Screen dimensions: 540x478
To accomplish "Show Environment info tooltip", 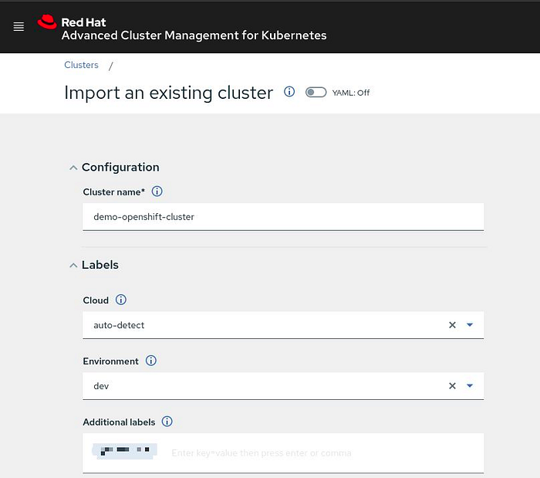I will (151, 361).
